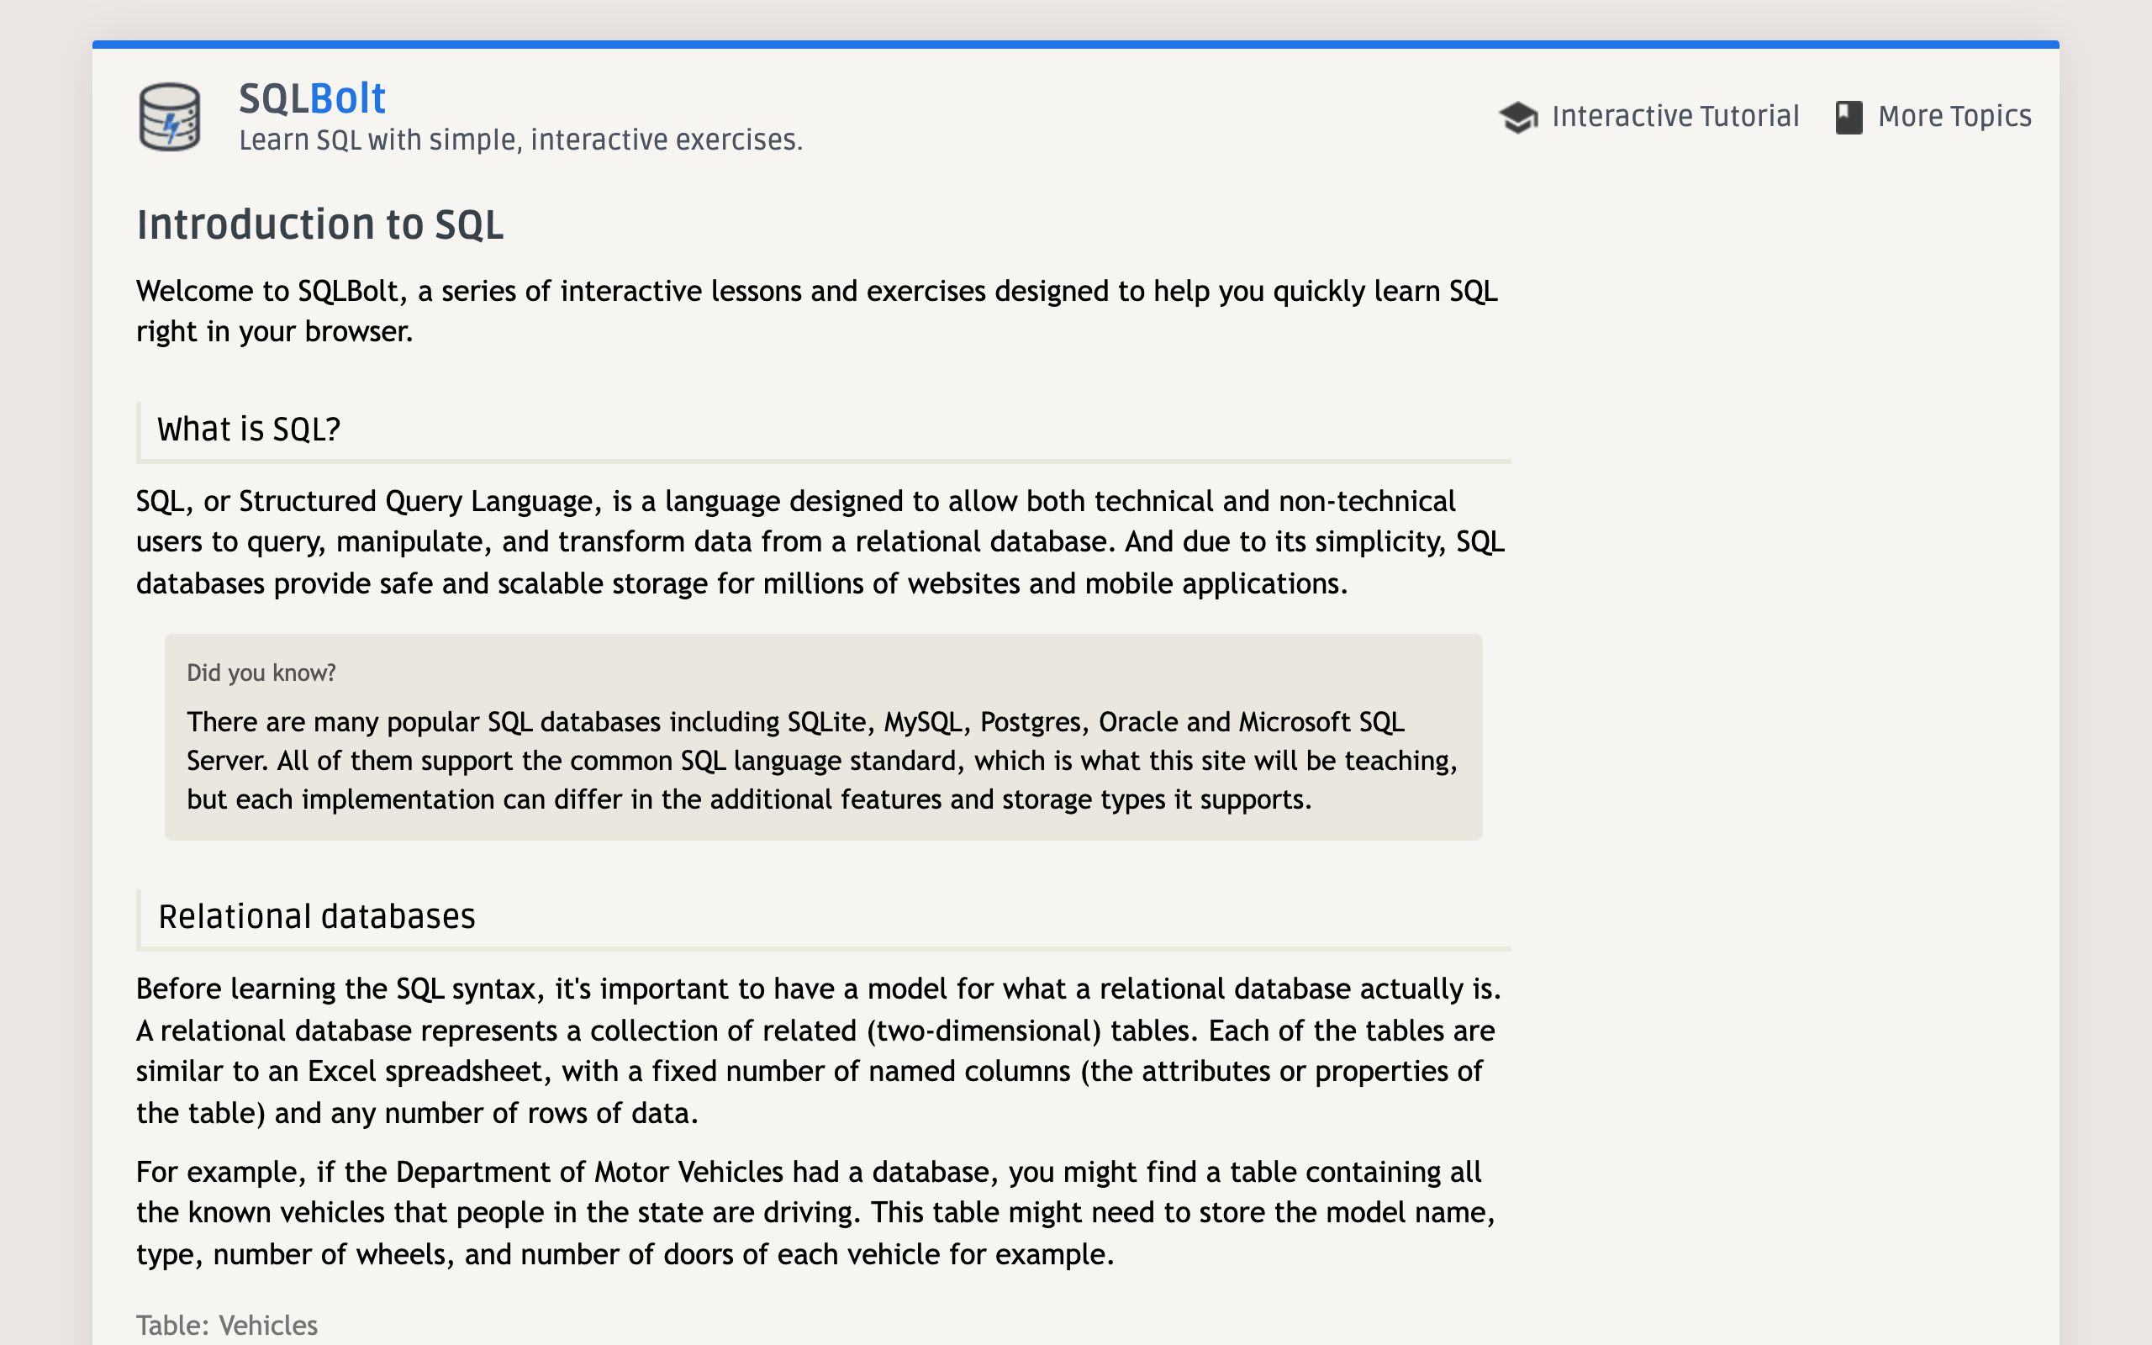Click the 'Did you know?' callout label
This screenshot has height=1345, width=2152.
261,672
